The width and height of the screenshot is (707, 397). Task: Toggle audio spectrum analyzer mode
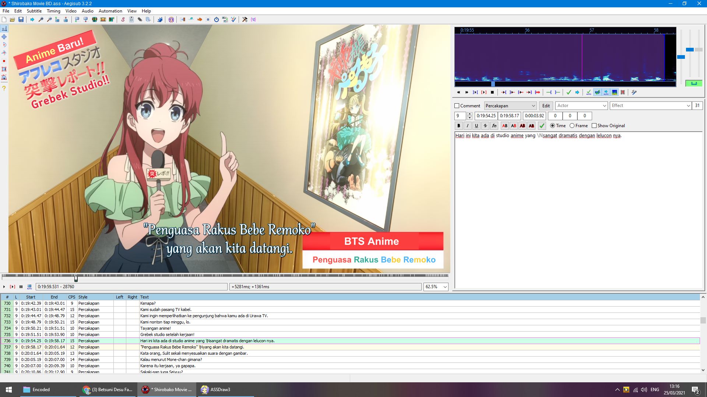tap(614, 92)
